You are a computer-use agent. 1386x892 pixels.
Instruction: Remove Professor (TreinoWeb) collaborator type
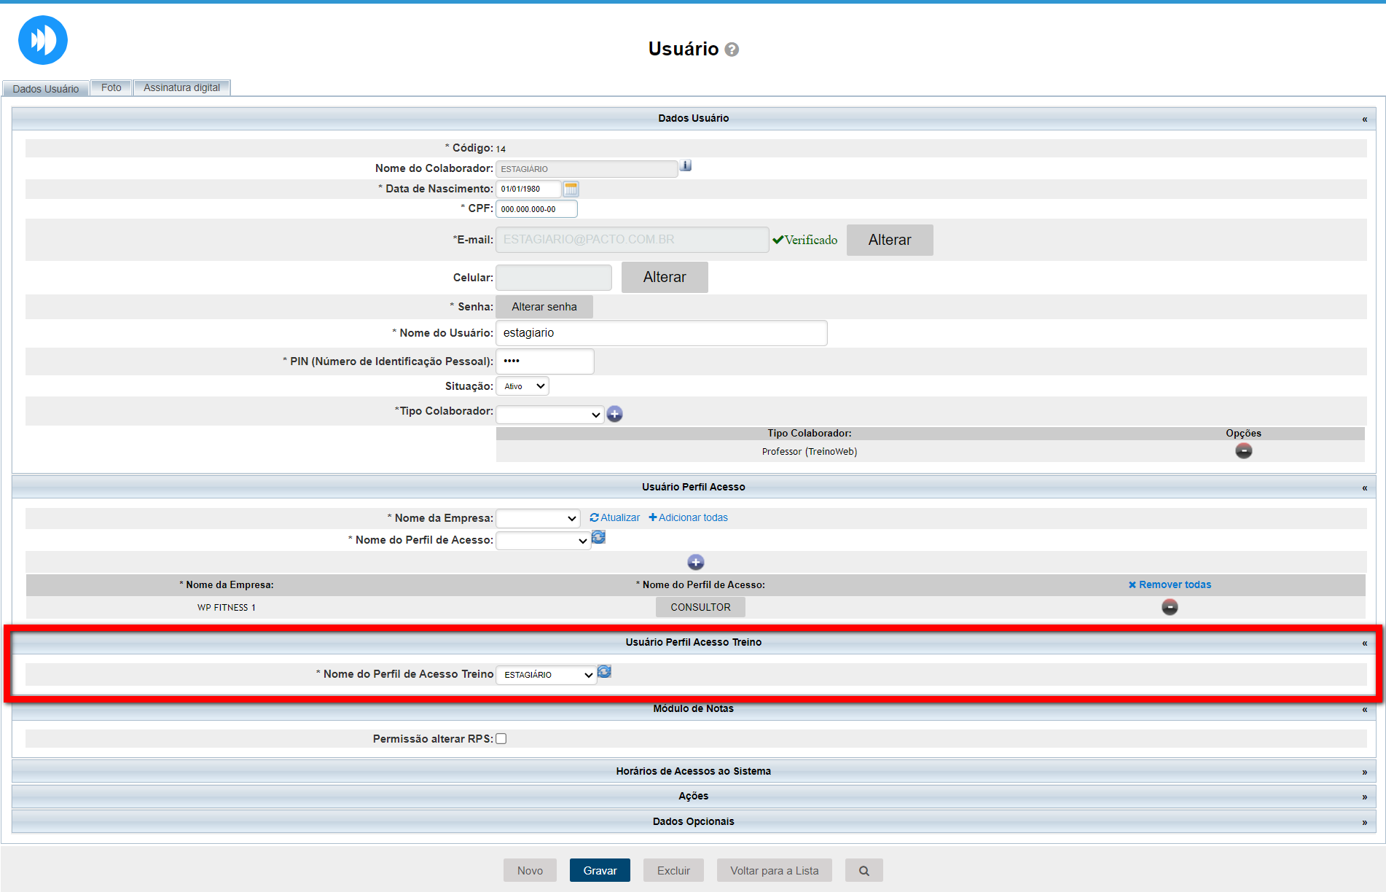point(1243,451)
